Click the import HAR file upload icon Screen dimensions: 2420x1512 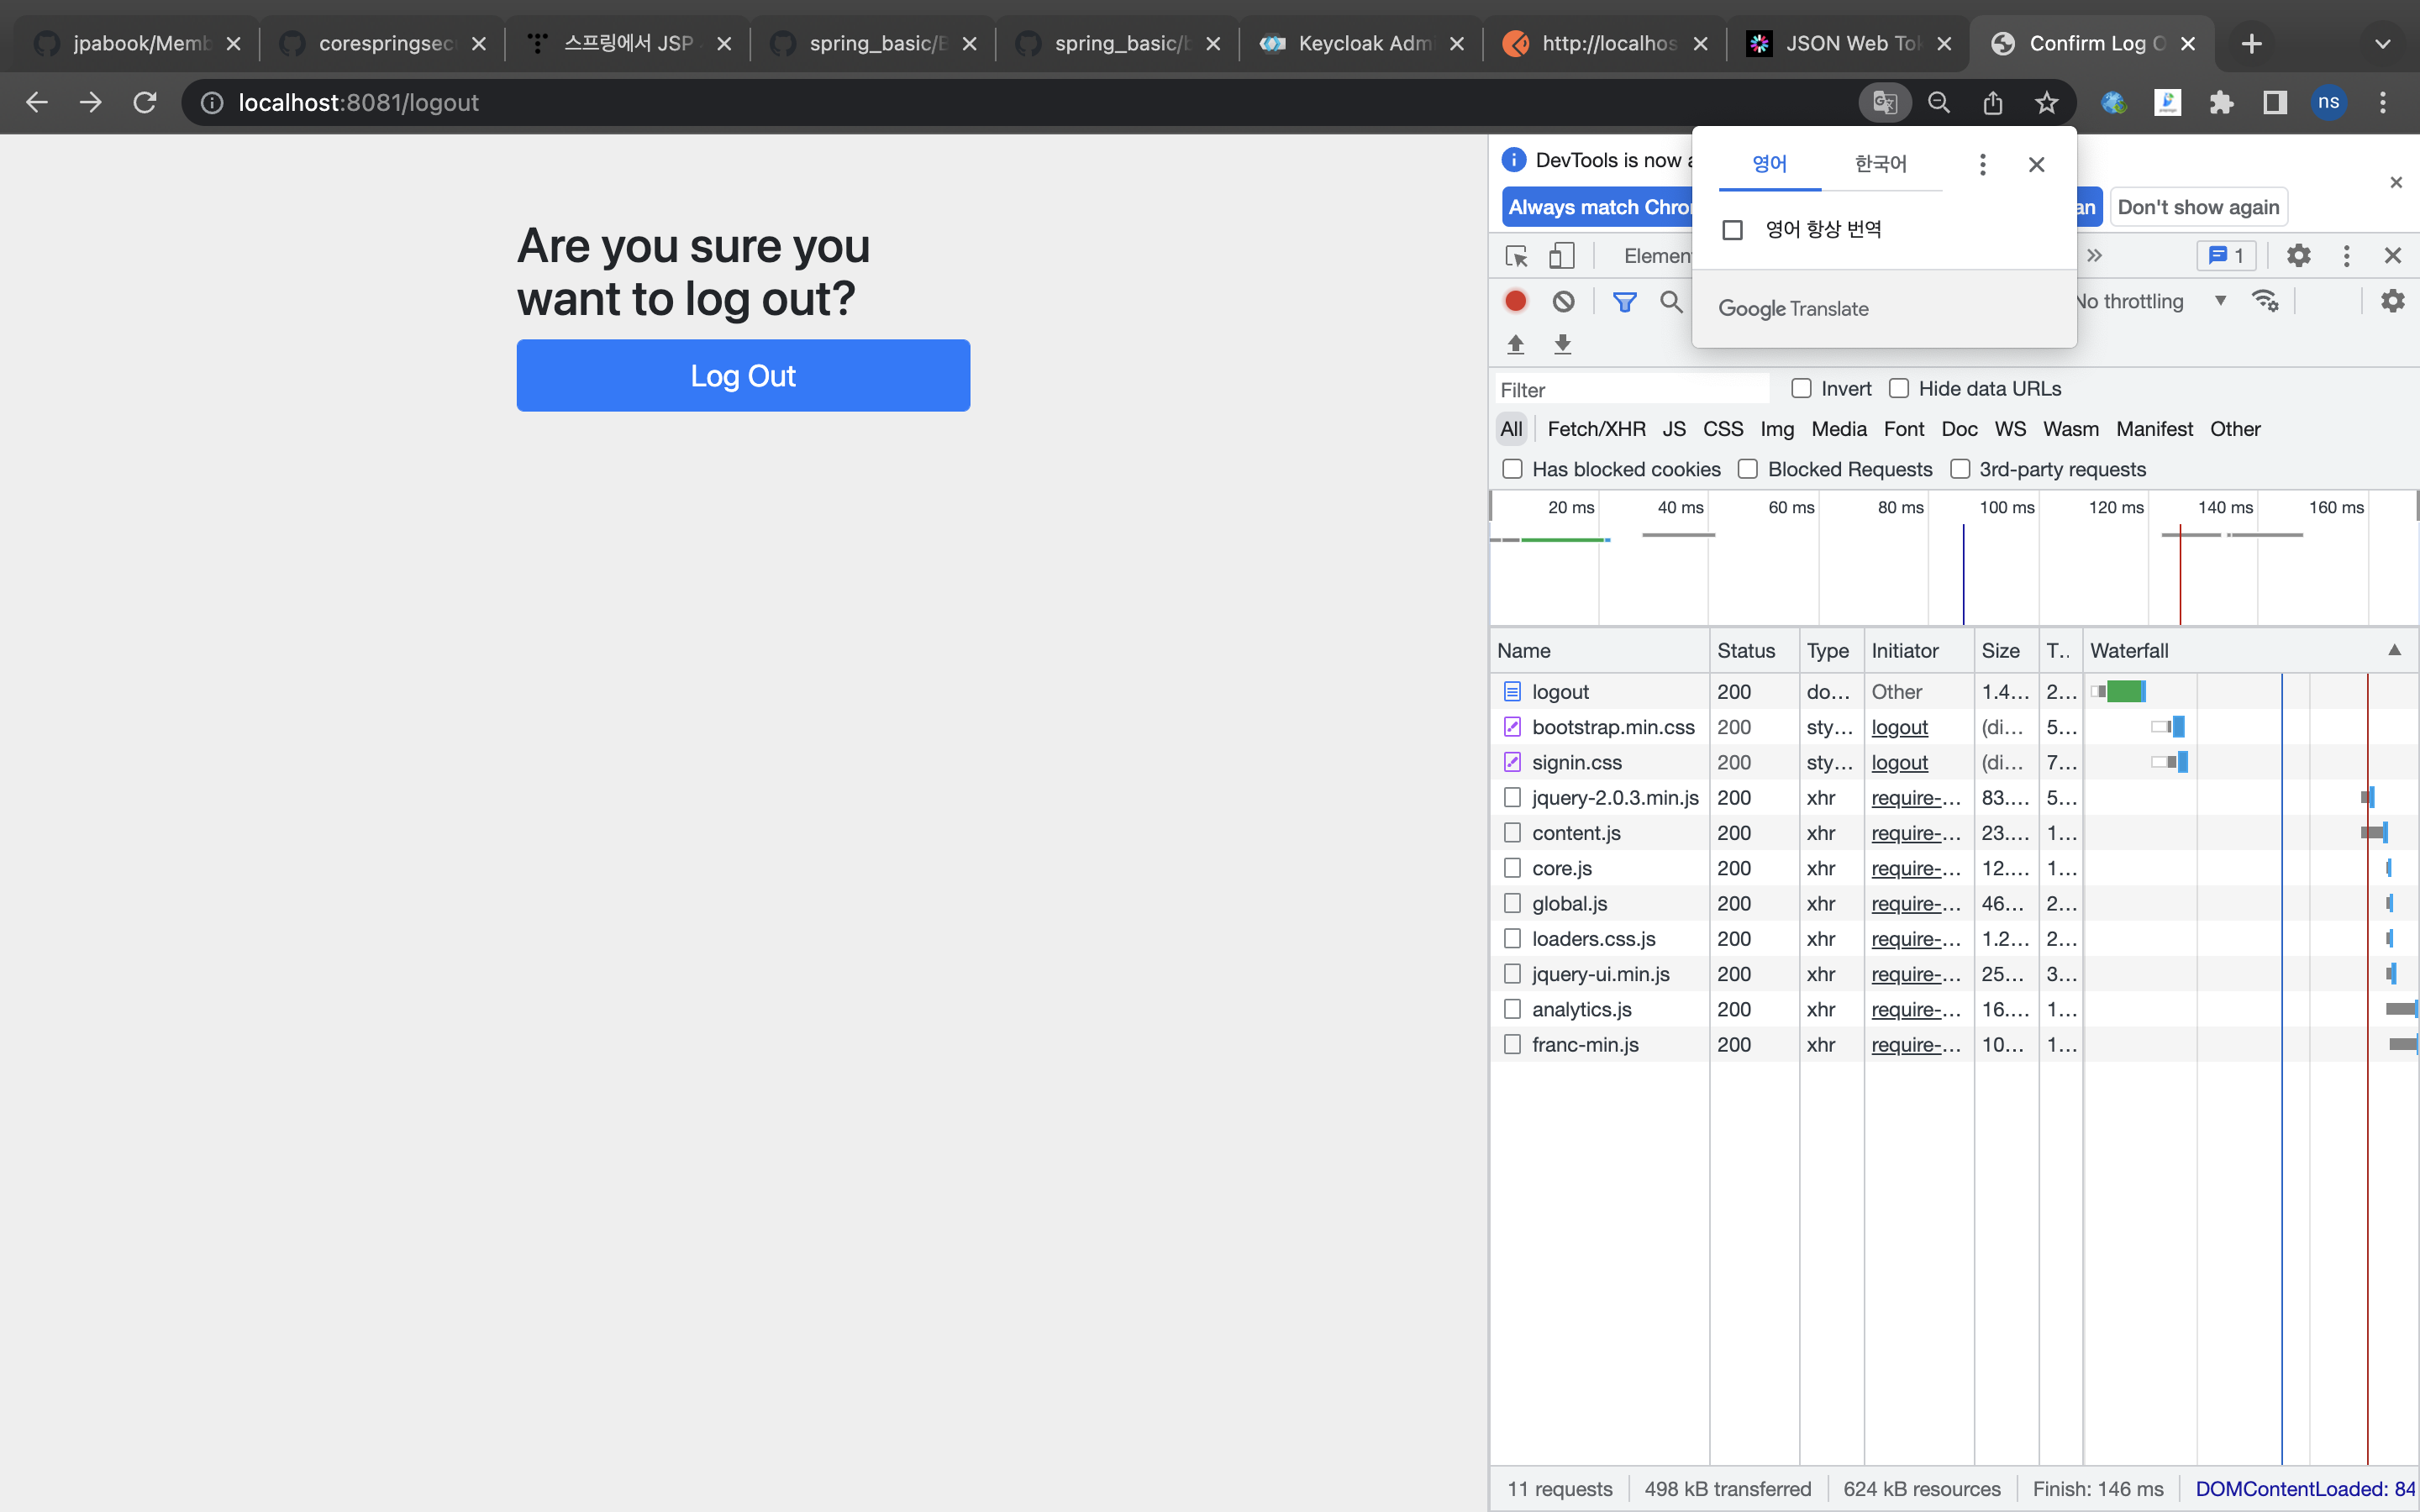coord(1516,344)
